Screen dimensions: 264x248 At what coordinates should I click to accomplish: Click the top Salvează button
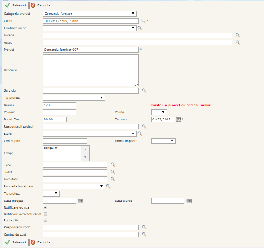[x=16, y=6]
